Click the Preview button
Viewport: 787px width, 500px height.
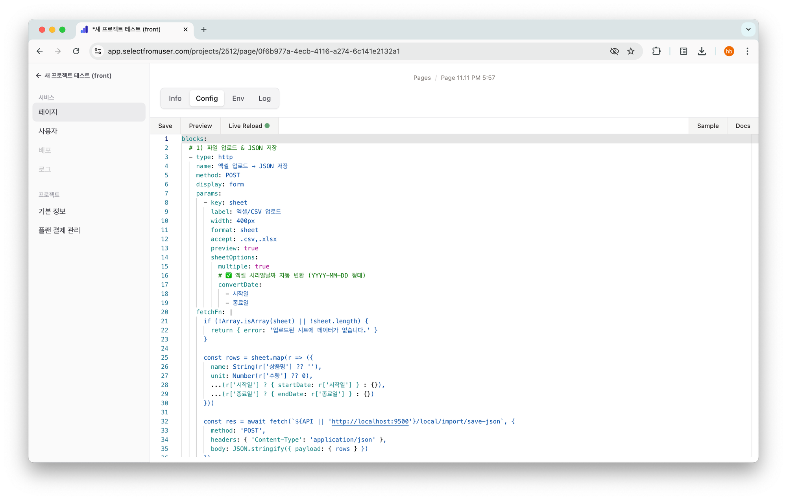click(x=200, y=126)
